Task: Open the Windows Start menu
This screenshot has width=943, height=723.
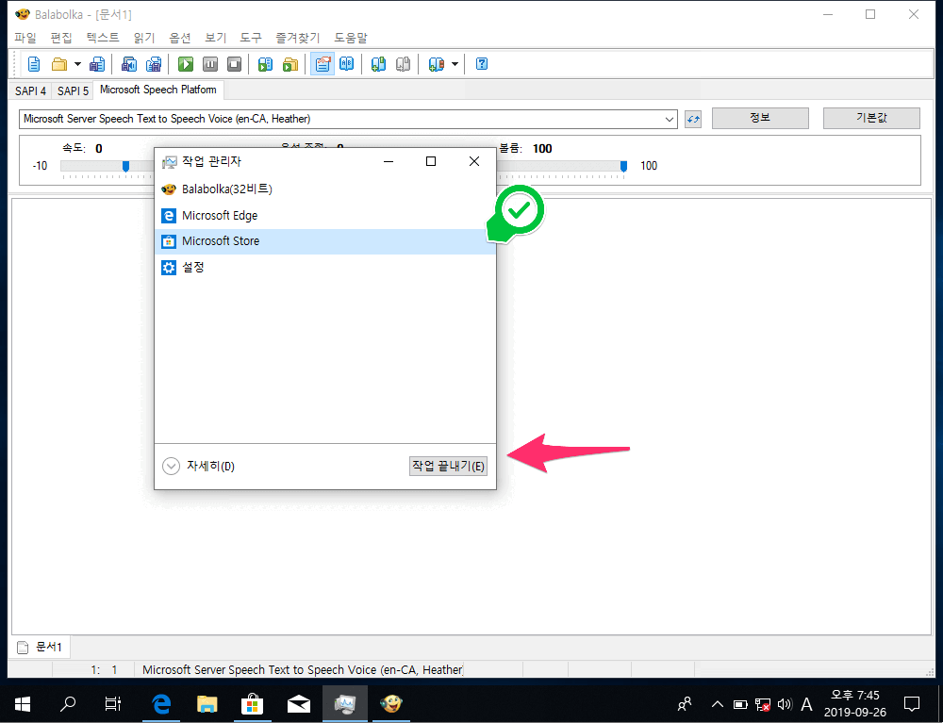Action: (x=23, y=703)
